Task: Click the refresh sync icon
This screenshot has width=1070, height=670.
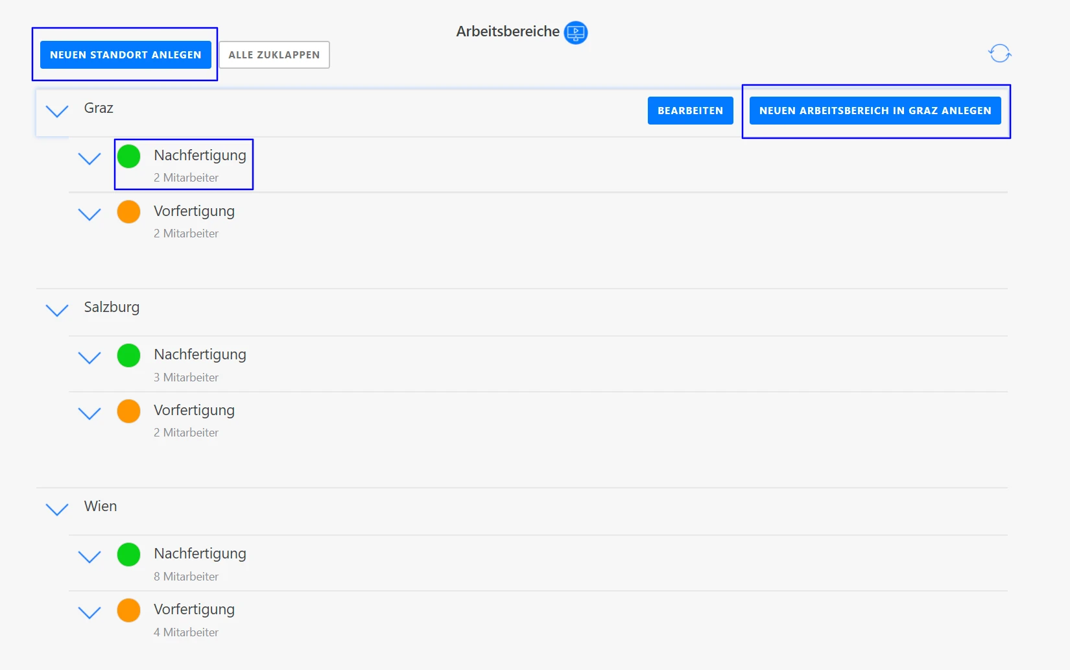Action: coord(999,53)
